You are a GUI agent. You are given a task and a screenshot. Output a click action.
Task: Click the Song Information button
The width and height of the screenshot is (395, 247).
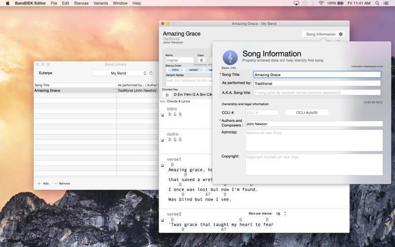click(x=320, y=34)
